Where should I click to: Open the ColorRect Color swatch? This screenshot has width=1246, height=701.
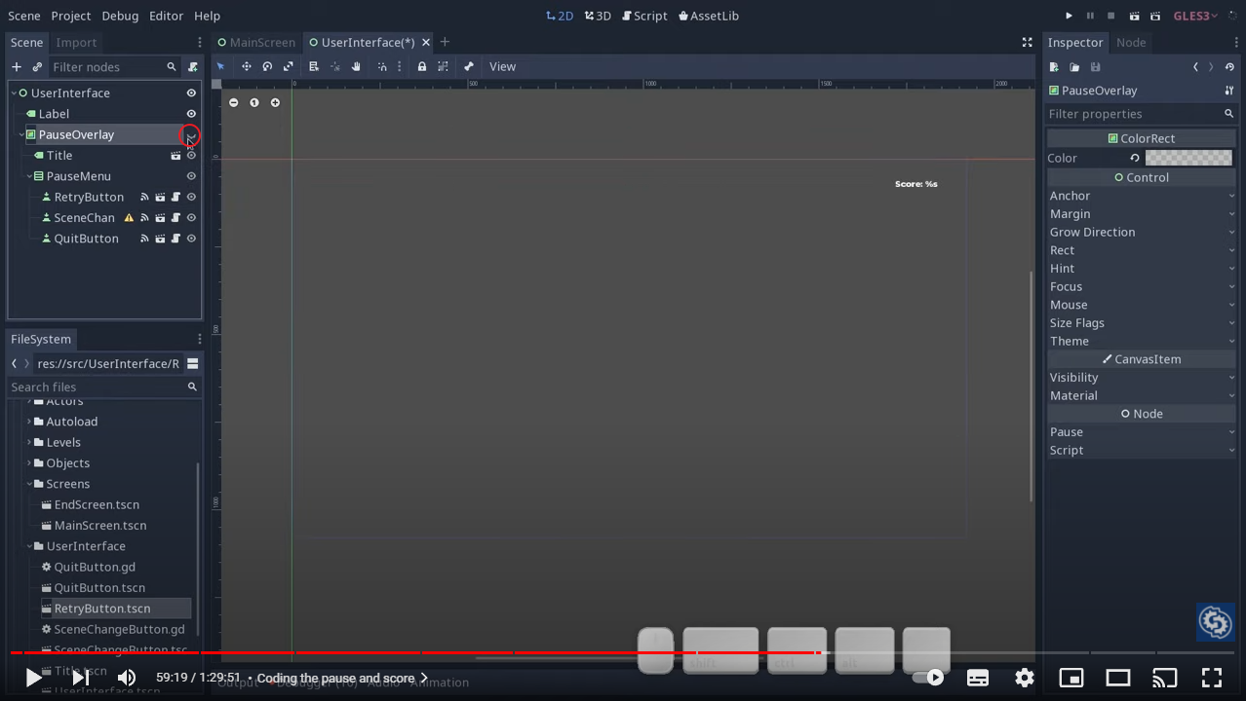point(1188,158)
